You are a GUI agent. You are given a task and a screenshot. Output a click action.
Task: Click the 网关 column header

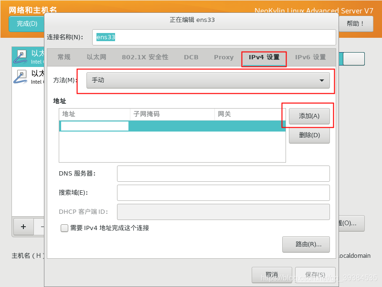coord(250,114)
